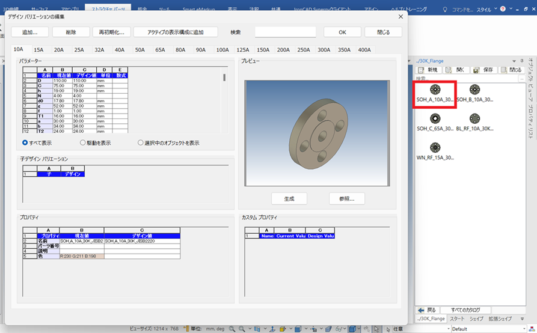Viewport: 537px width, 333px height.
Task: Select the SOH_B_10A_30 flange catalog item
Action: tap(474, 90)
